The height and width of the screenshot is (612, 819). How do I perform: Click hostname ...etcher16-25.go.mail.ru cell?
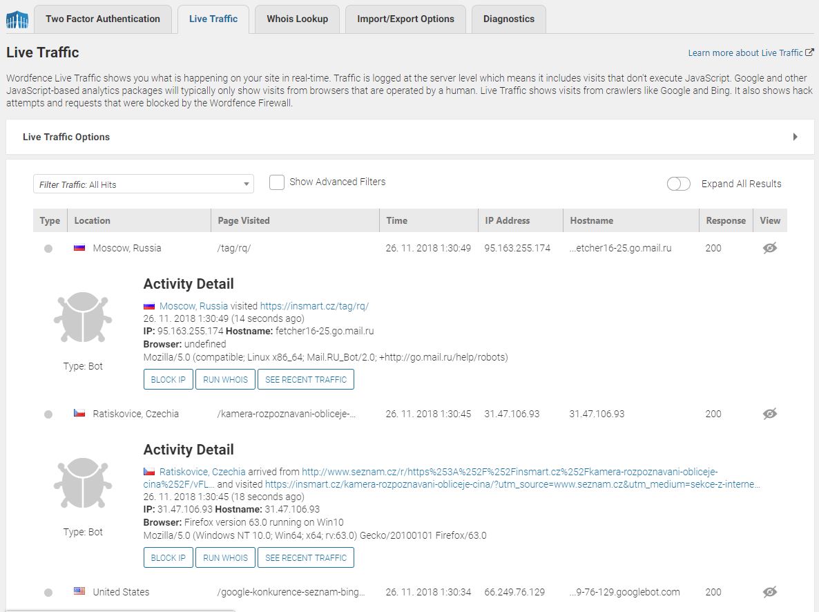click(621, 248)
